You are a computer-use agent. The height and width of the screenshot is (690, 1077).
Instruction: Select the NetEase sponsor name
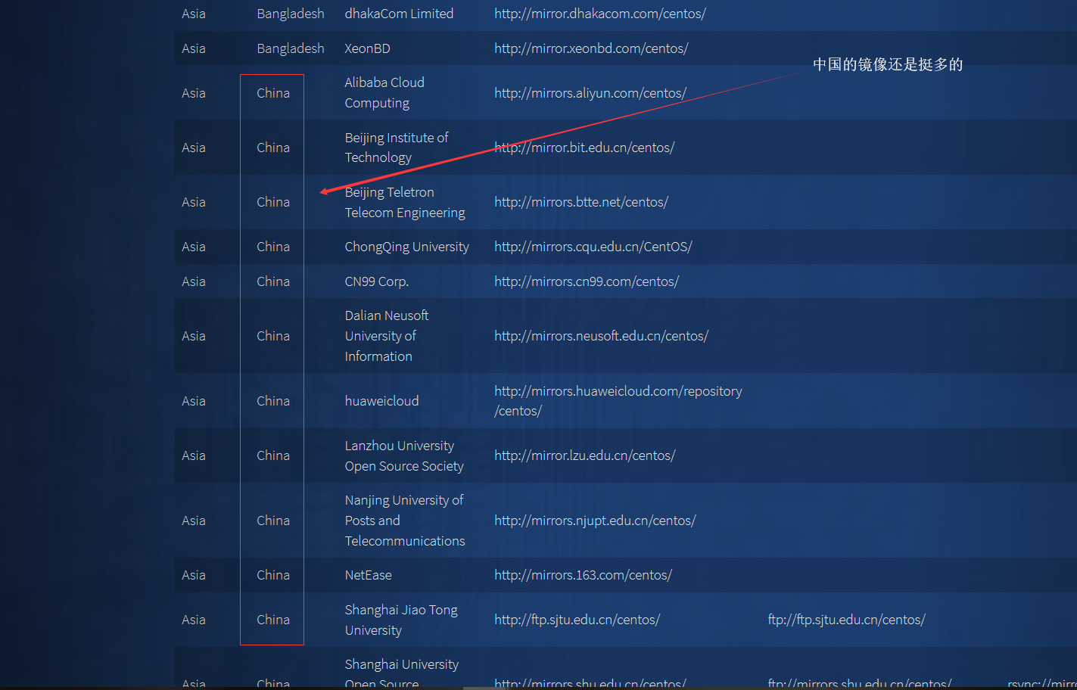pyautogui.click(x=368, y=575)
